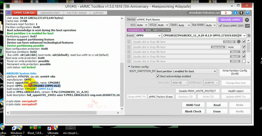Uncheck the Boot1 row checkbox
262x136 pixels.
244,52
